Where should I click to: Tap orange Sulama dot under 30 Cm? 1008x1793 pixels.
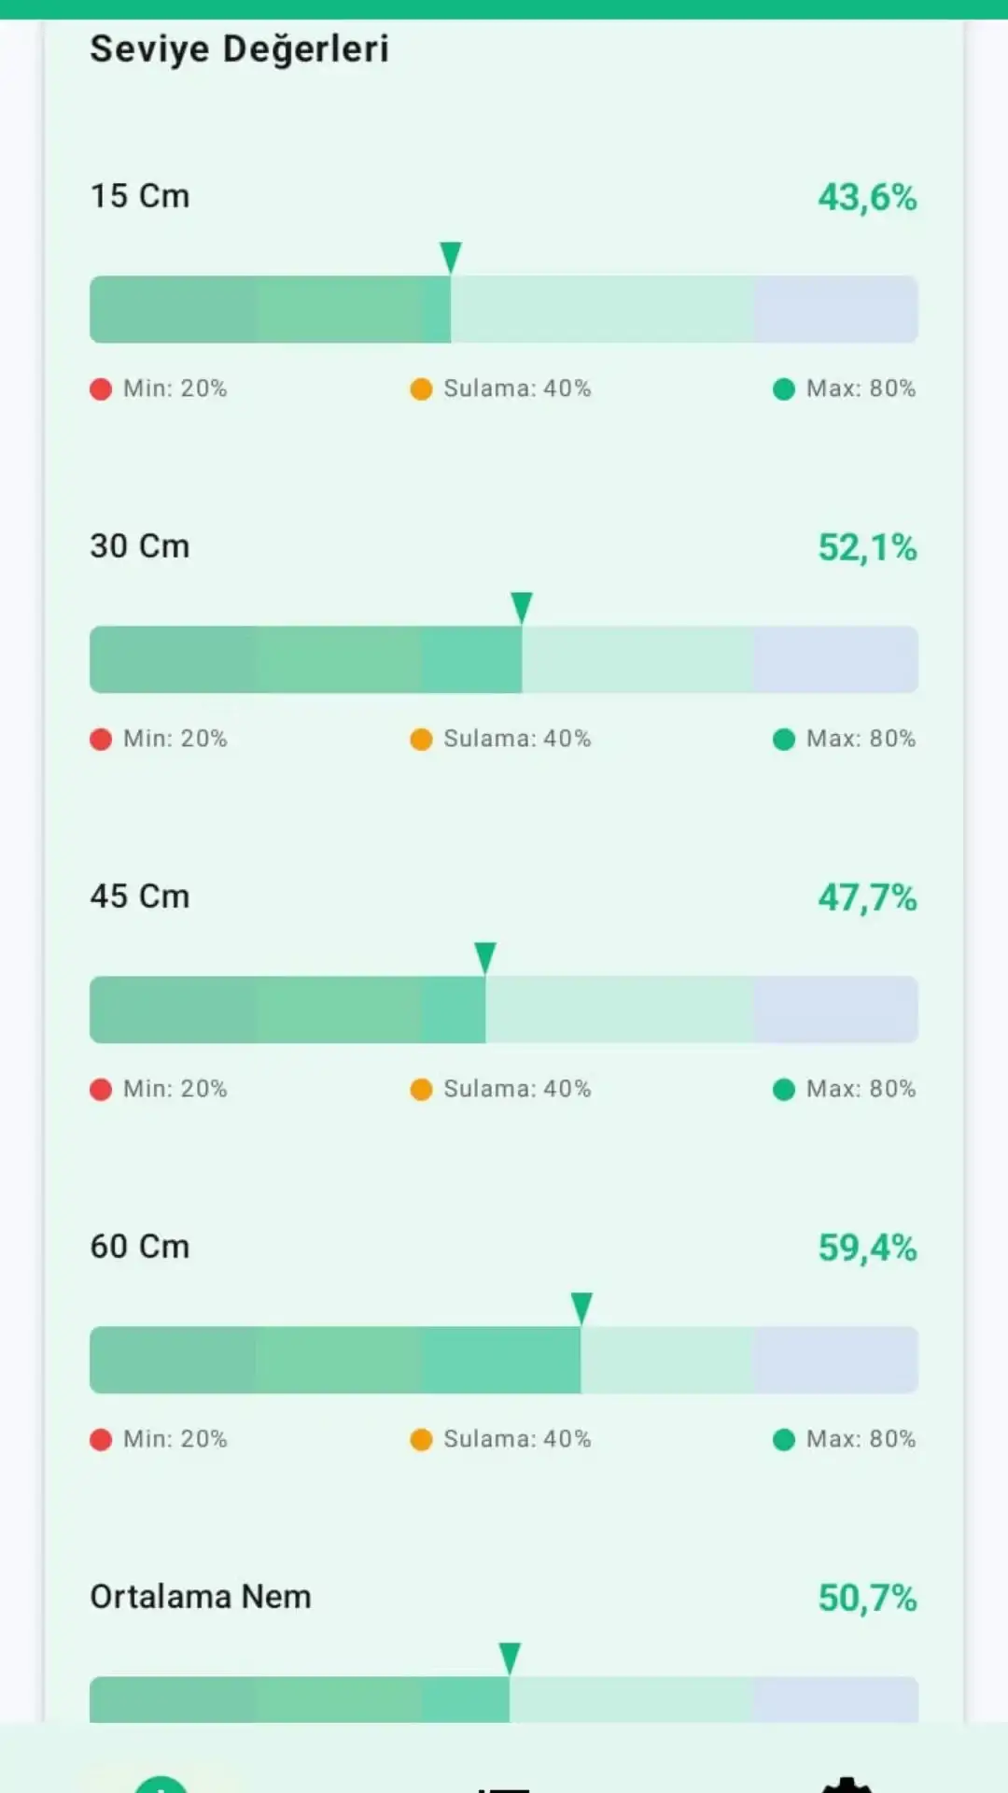(421, 739)
